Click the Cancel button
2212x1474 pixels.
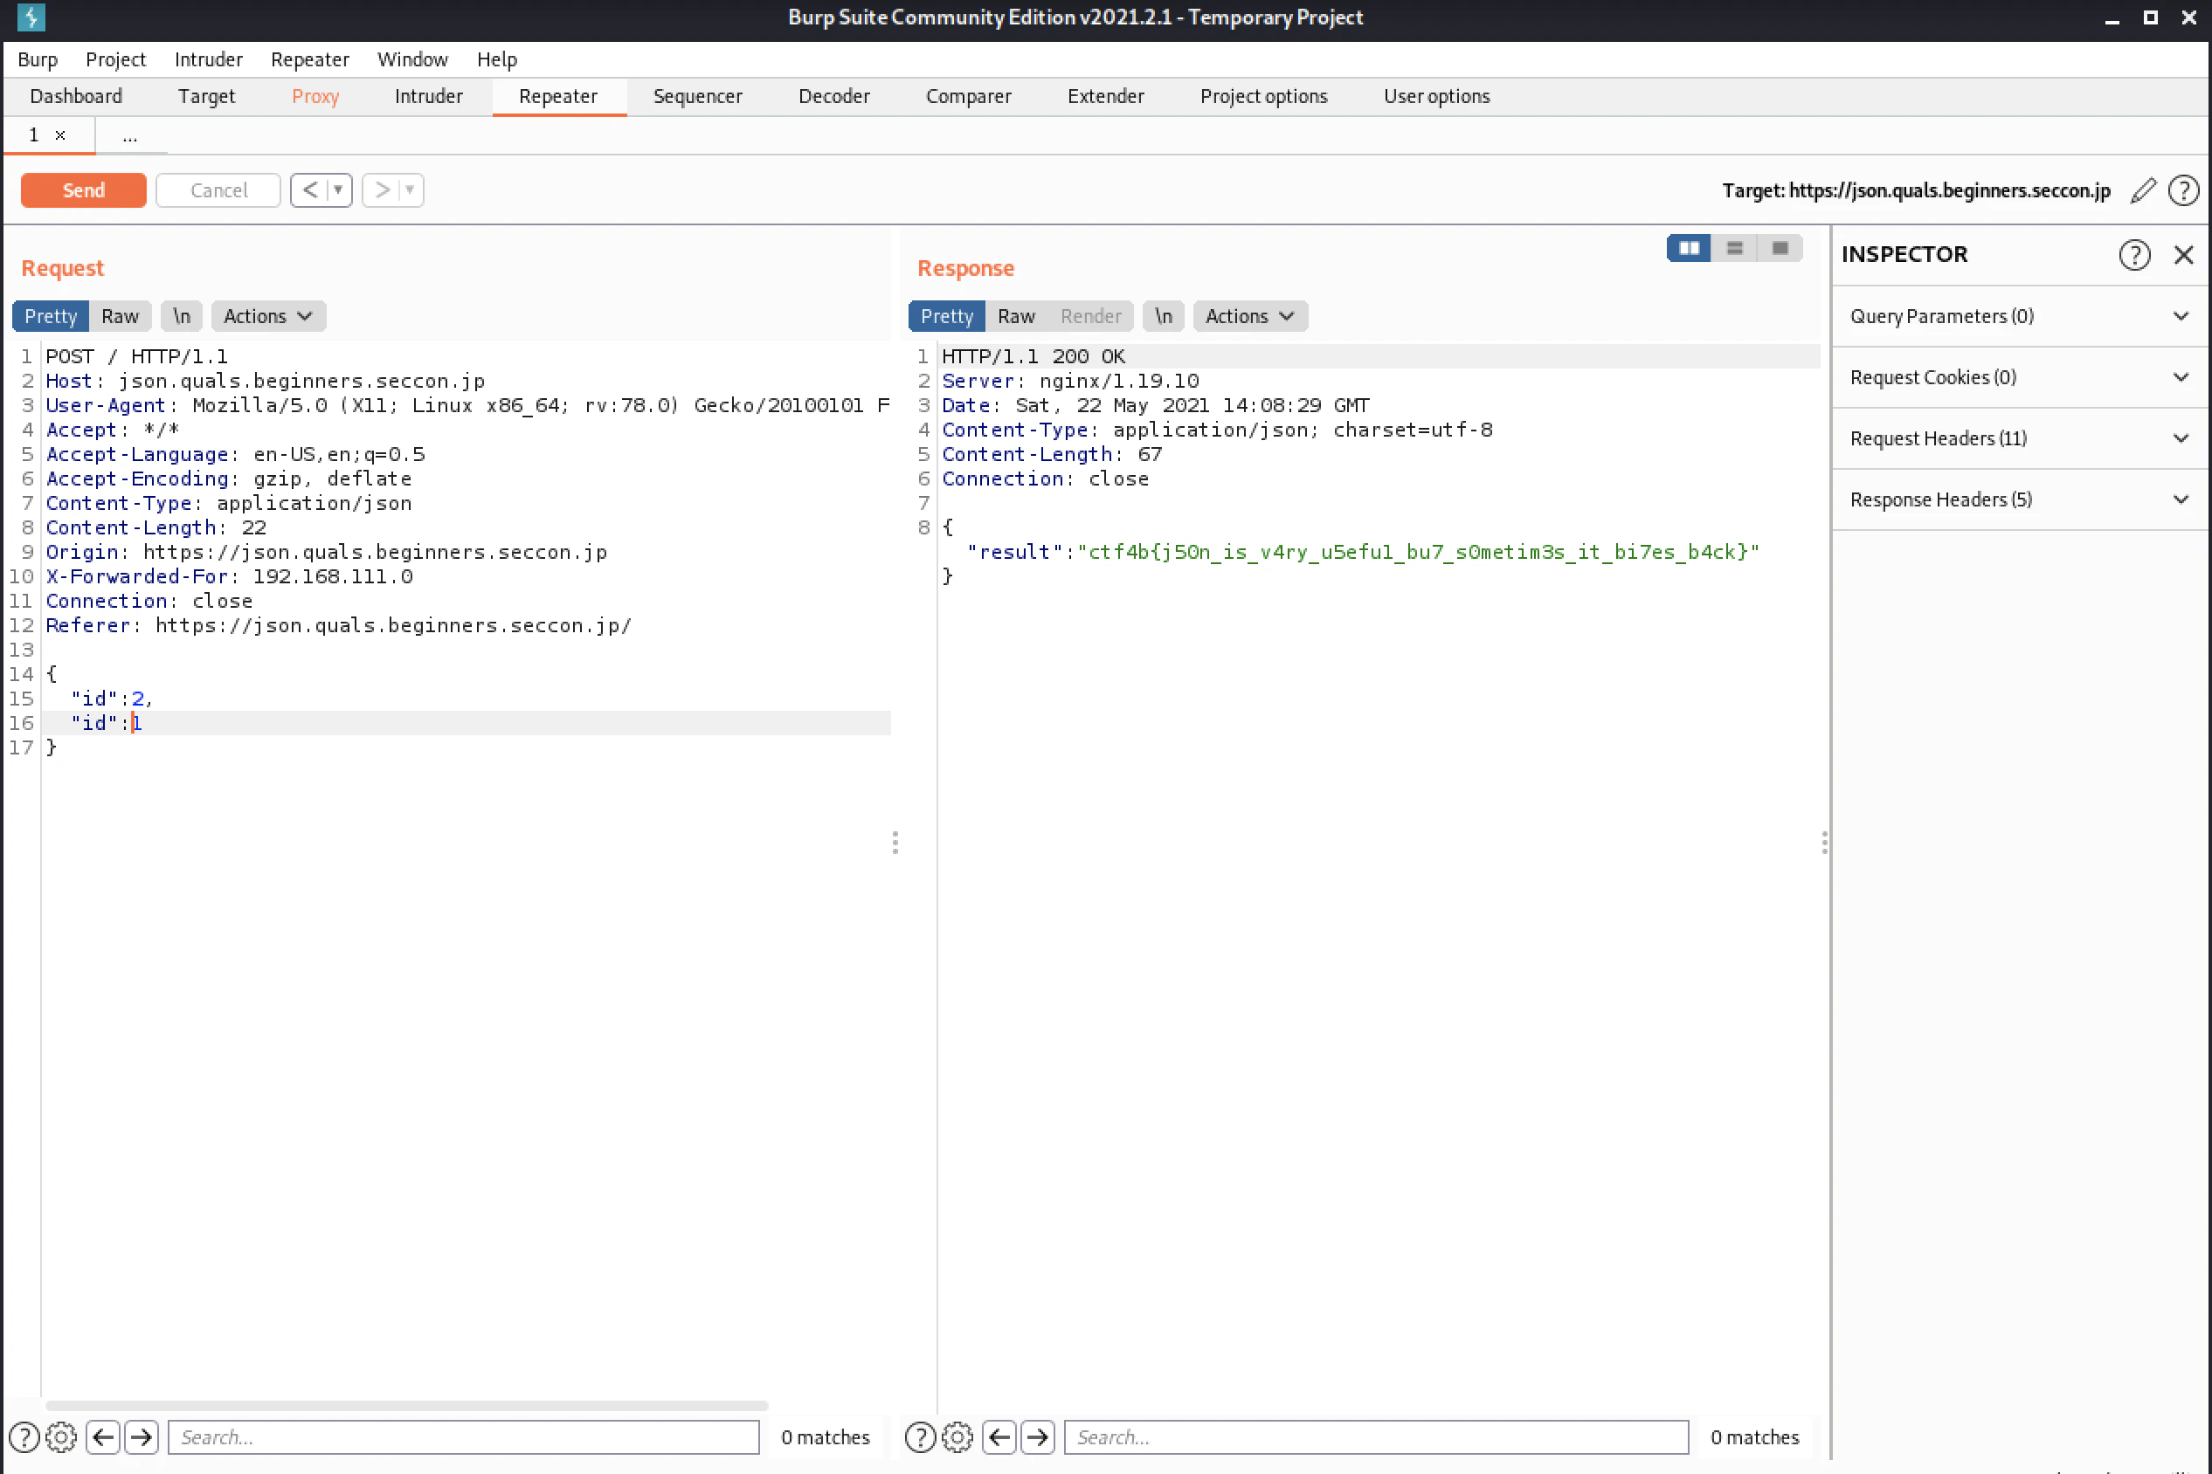point(218,191)
